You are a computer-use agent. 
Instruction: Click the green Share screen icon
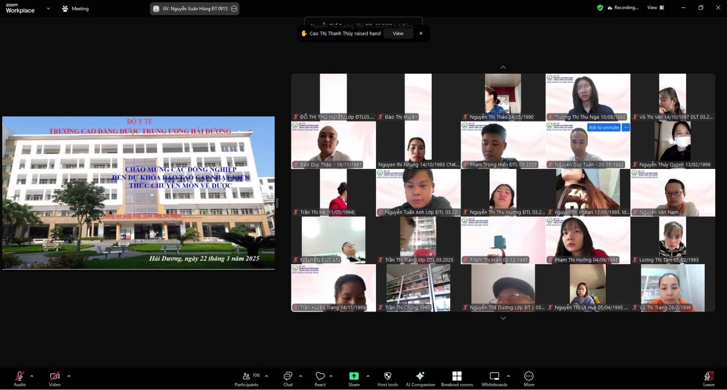tap(354, 376)
